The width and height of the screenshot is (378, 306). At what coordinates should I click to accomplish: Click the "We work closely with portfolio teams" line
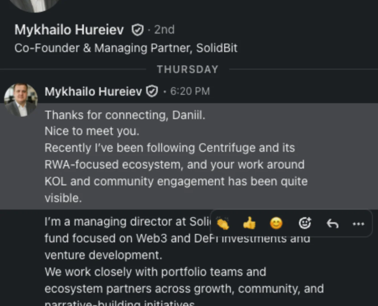coord(155,272)
